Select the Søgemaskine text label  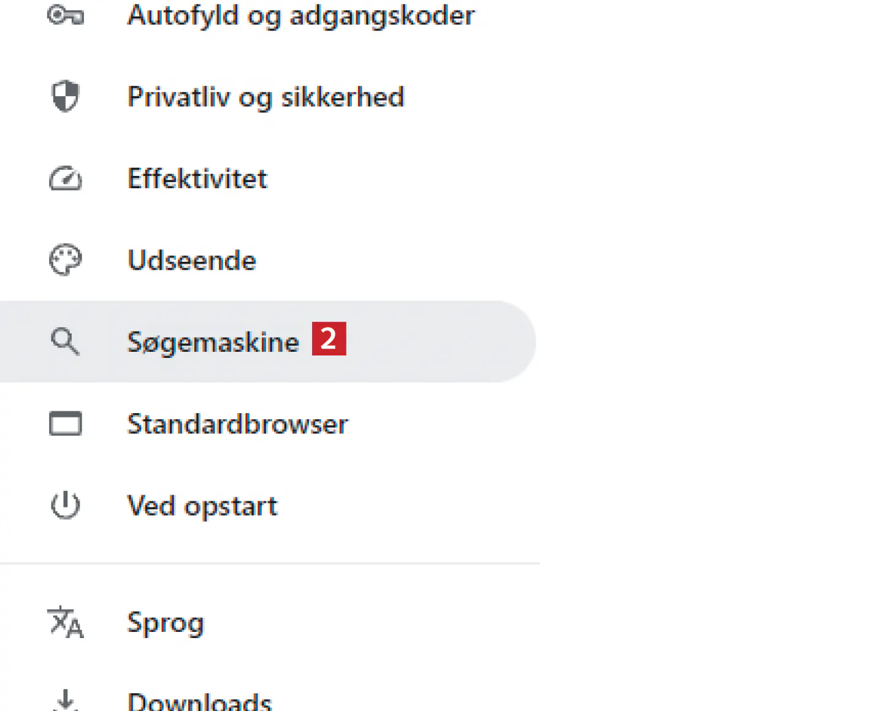coord(213,341)
